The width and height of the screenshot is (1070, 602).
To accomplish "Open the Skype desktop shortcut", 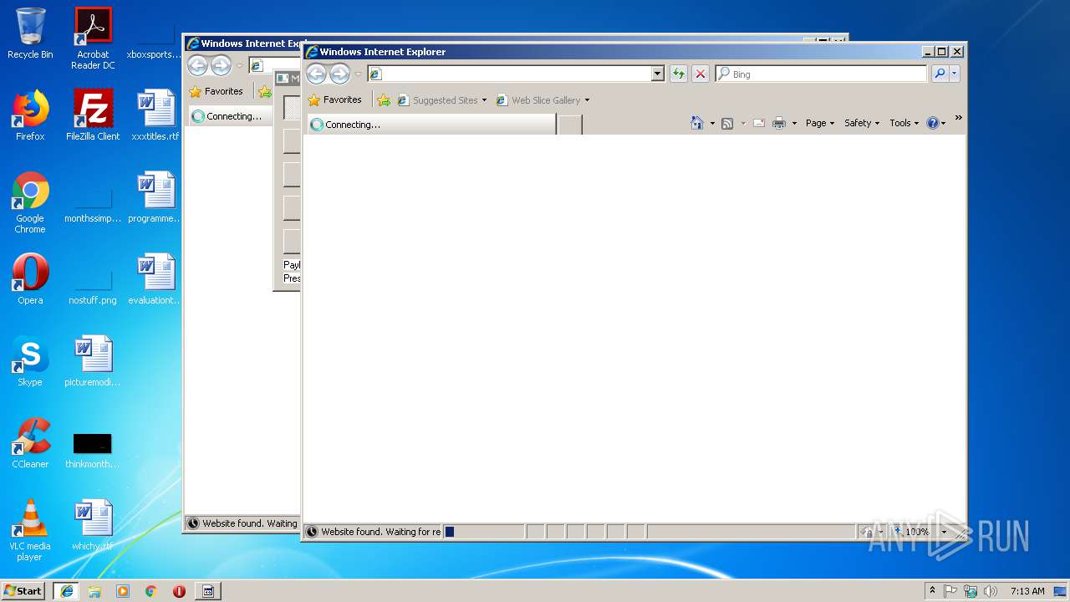I will click(30, 362).
